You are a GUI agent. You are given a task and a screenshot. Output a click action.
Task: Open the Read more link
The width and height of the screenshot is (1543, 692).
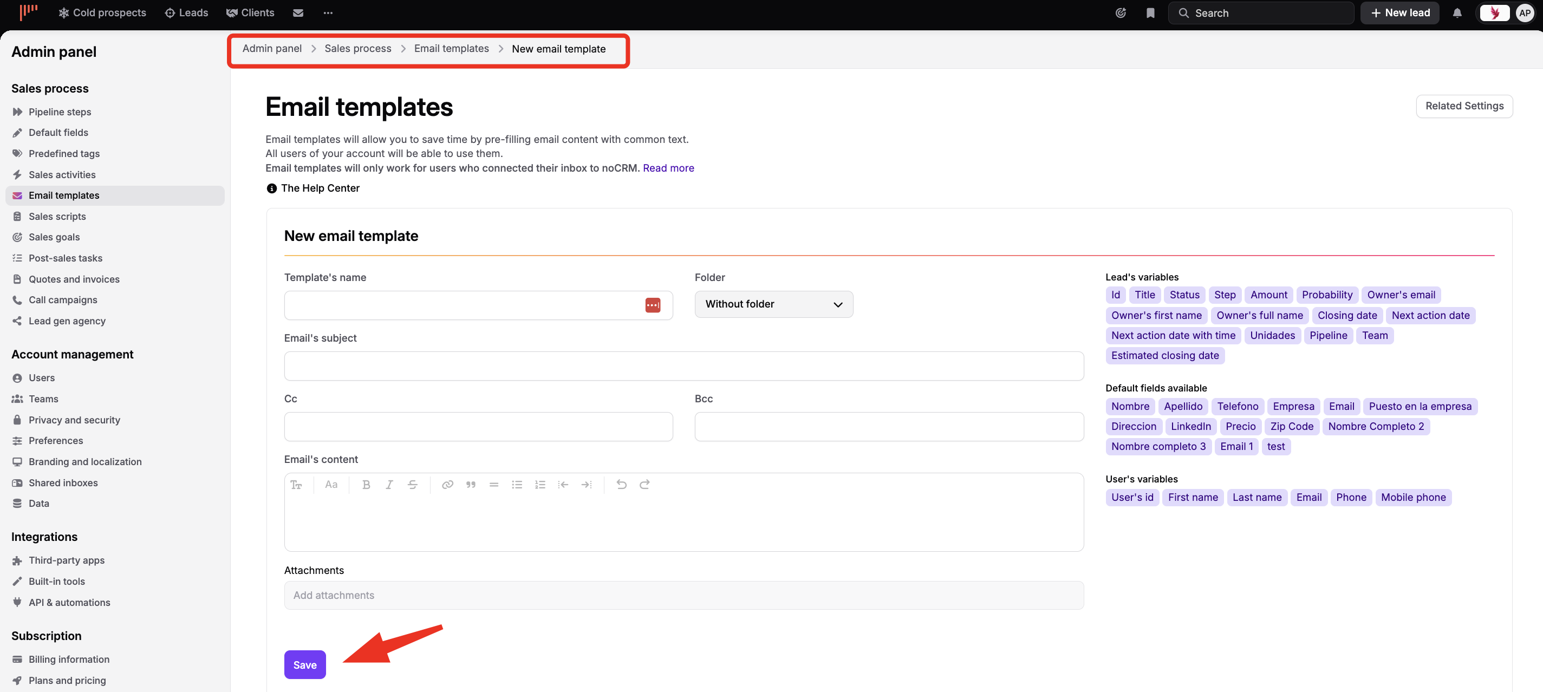(x=668, y=168)
